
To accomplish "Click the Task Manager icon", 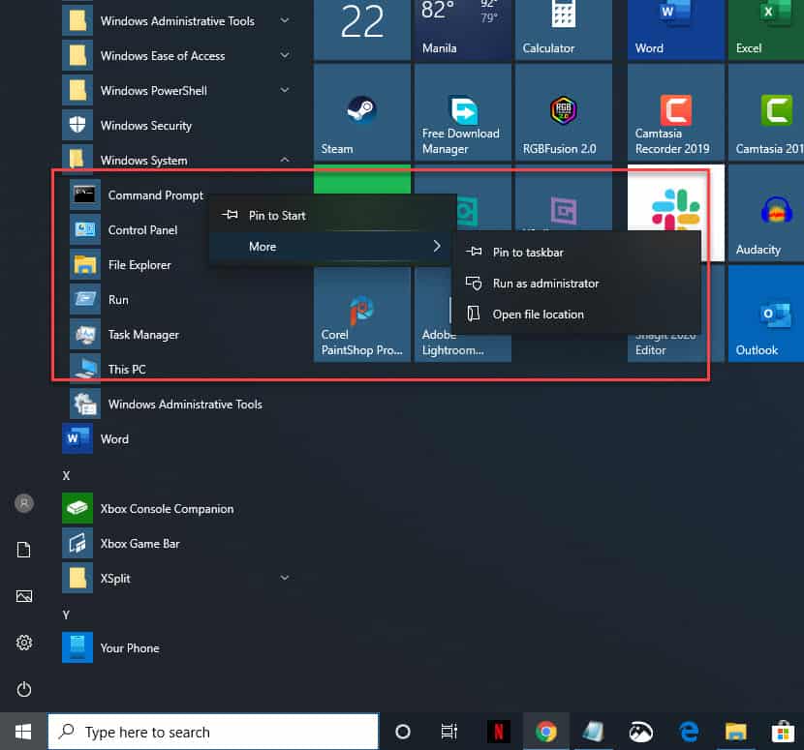I will (x=84, y=335).
